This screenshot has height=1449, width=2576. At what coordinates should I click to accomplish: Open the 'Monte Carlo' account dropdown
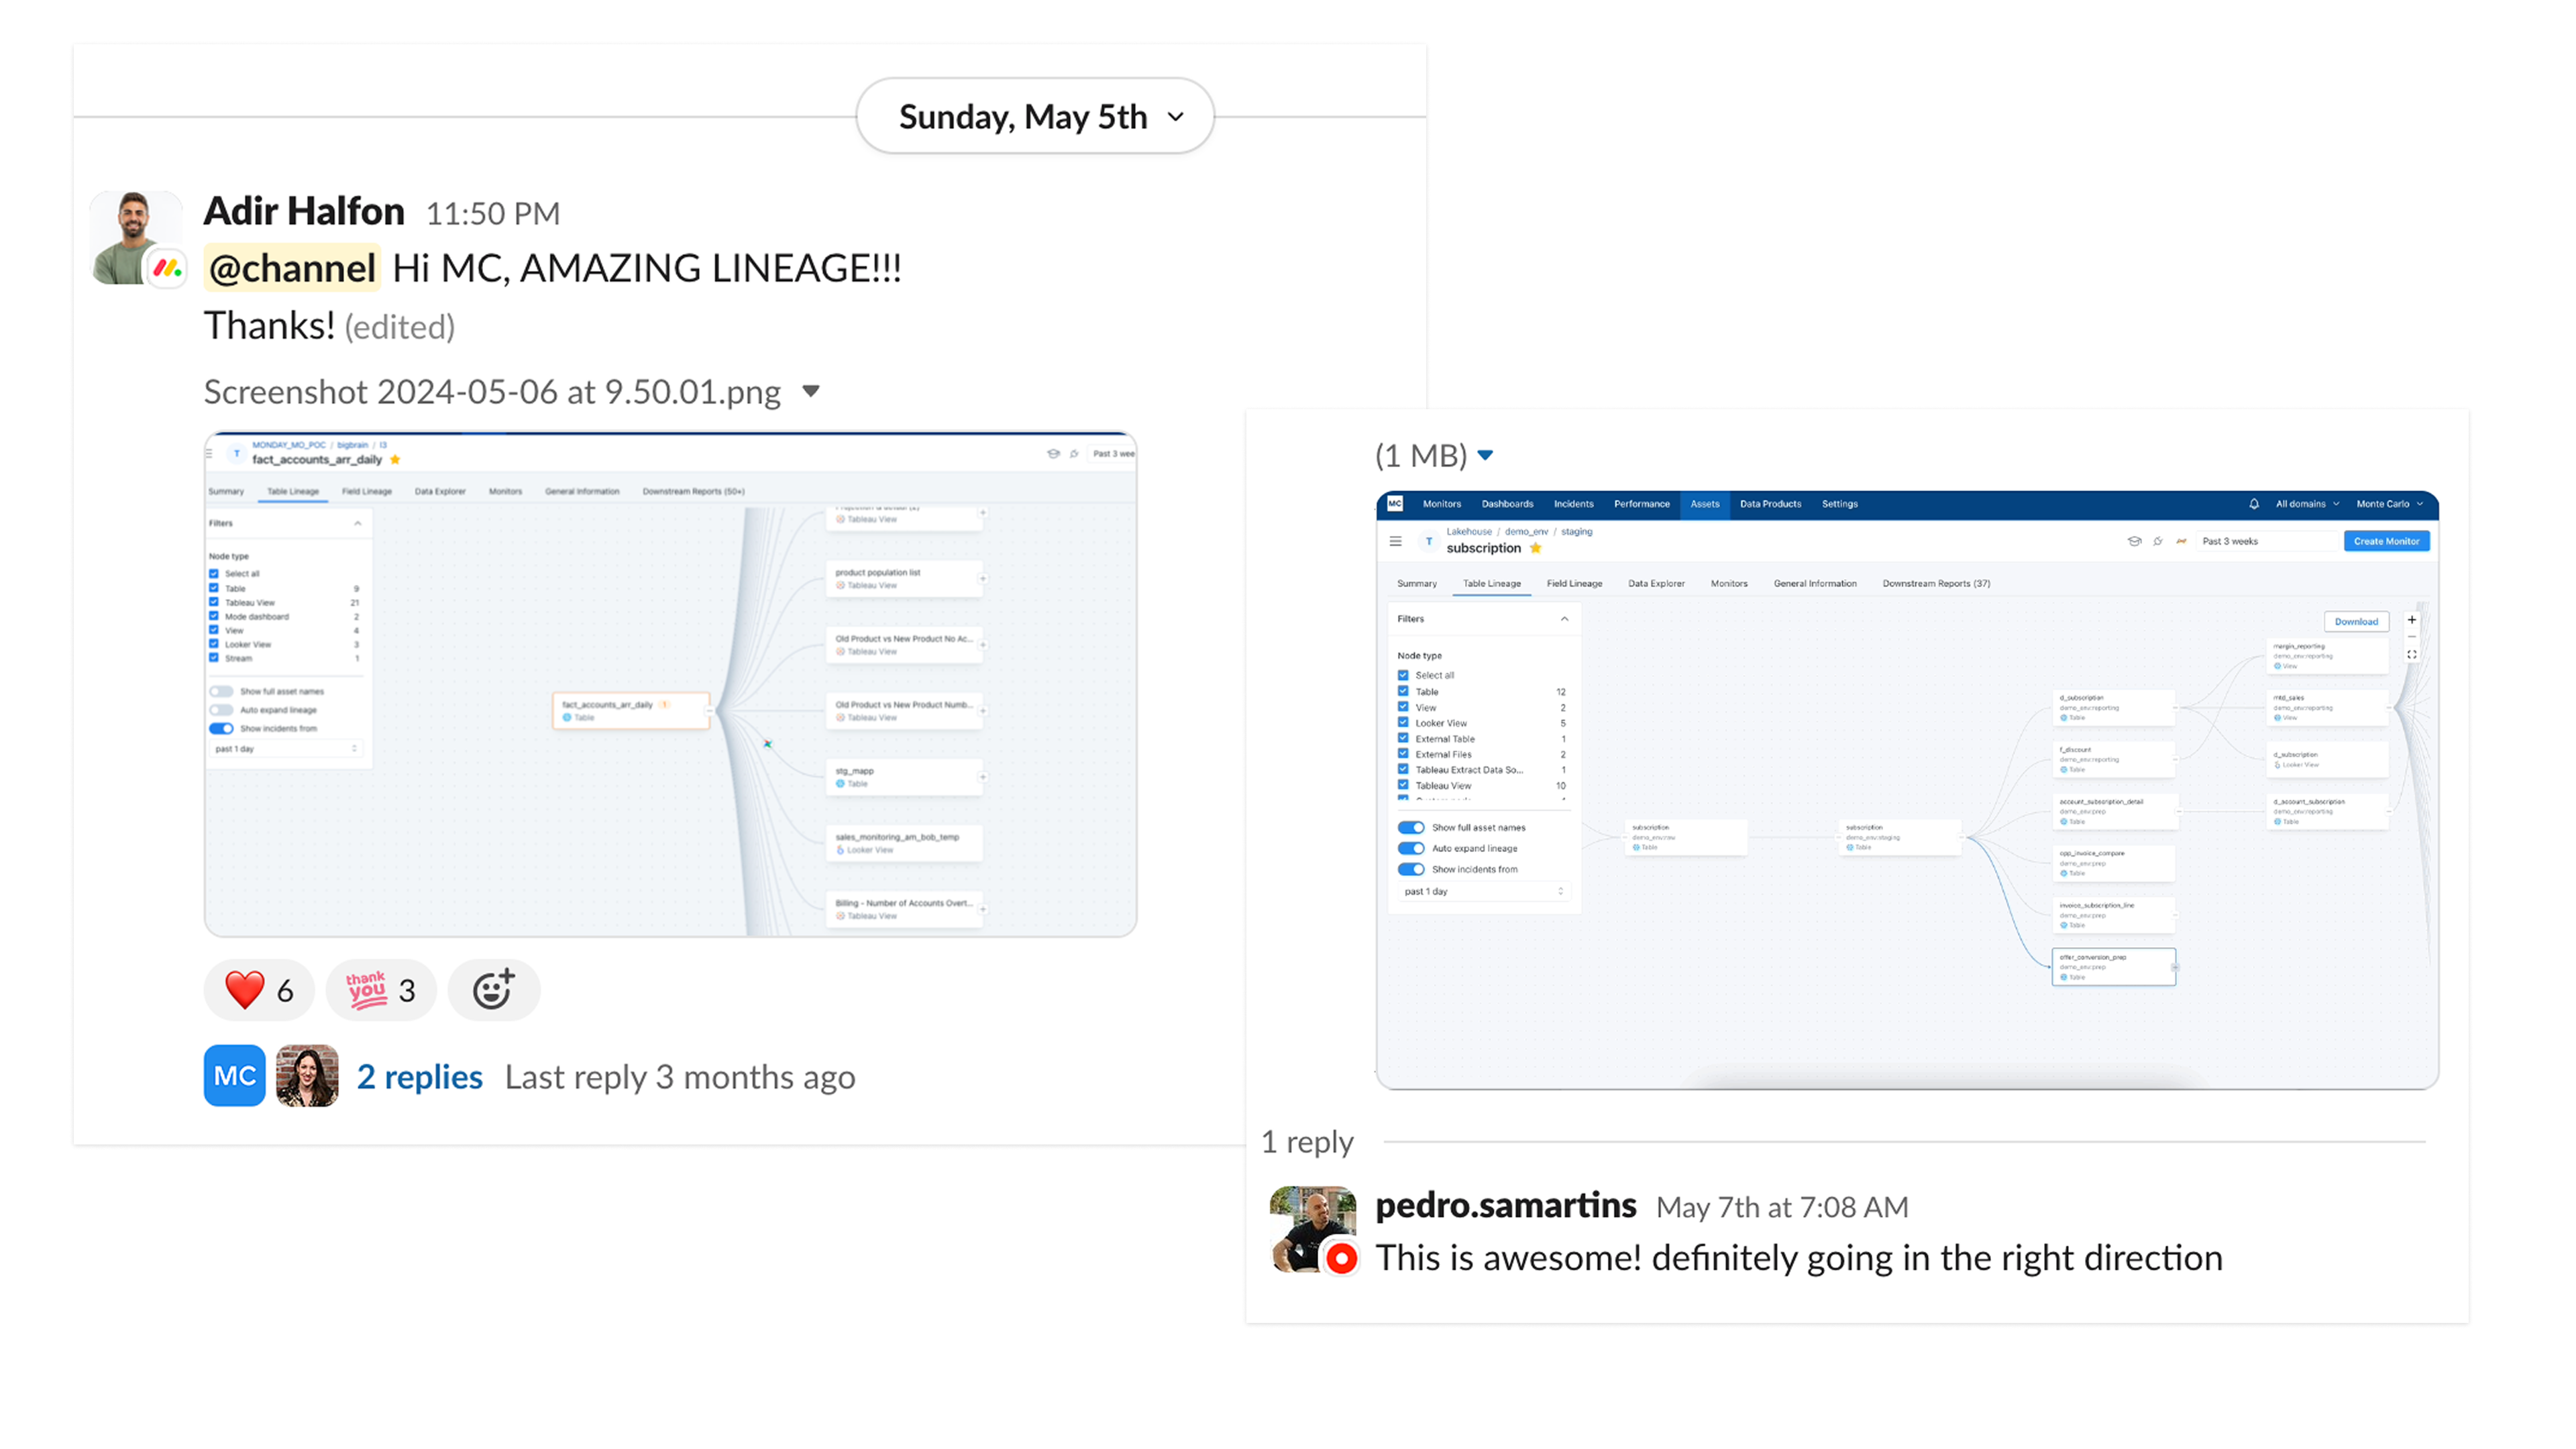click(2389, 504)
